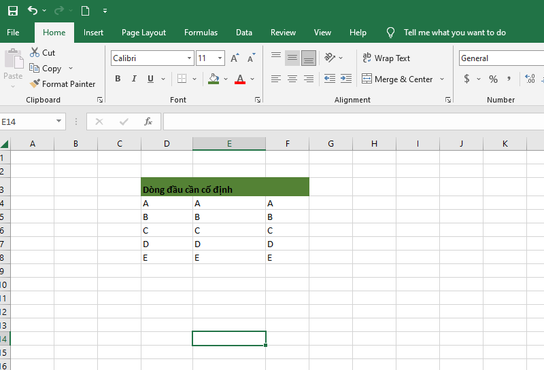Increase the cell indent

(346, 79)
